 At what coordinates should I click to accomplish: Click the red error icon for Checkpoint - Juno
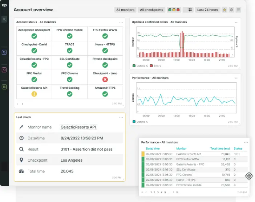[105, 79]
